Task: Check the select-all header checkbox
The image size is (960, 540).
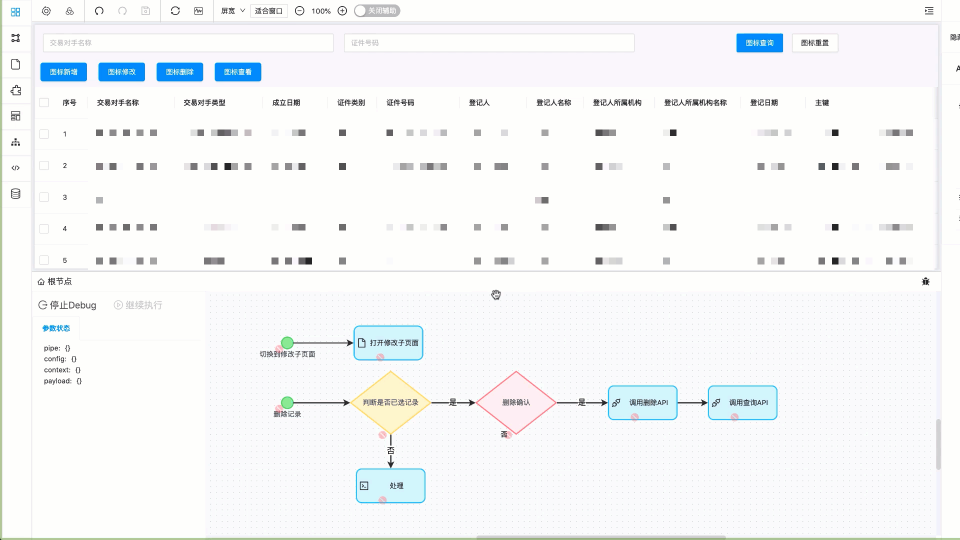Action: coord(44,102)
